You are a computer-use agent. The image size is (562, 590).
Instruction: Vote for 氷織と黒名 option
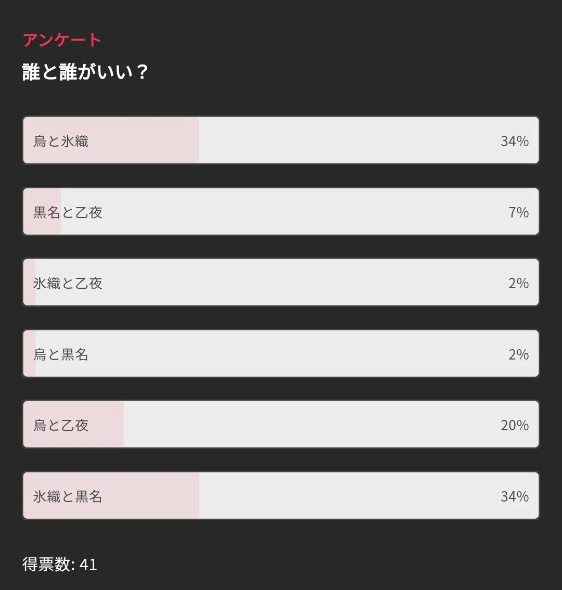281,496
